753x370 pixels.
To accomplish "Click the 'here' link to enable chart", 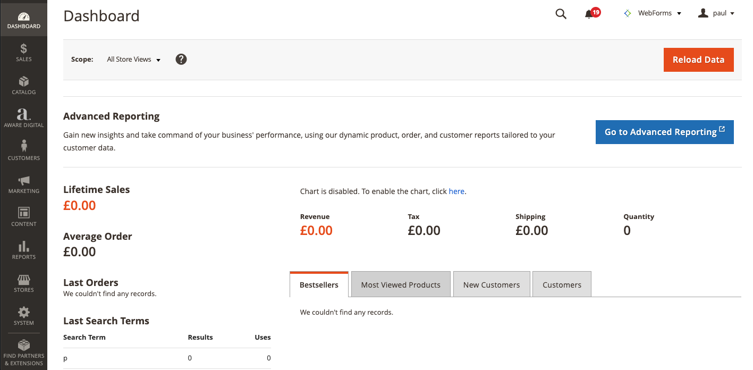I will point(456,191).
